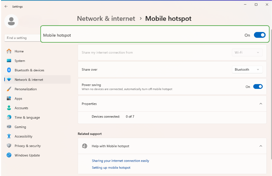Click the Windows Update icon
Screen dimensions: 272x176
pos(9,155)
